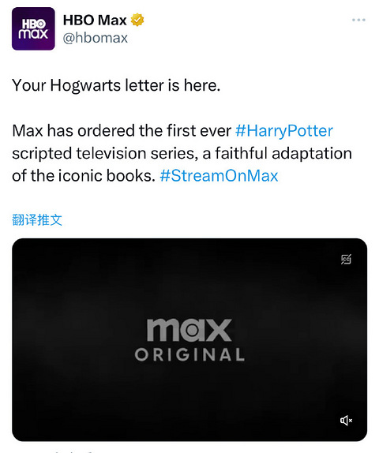Viewport: 379px width, 453px height.
Task: Open the HBO Max profile avatar
Action: [x=33, y=28]
